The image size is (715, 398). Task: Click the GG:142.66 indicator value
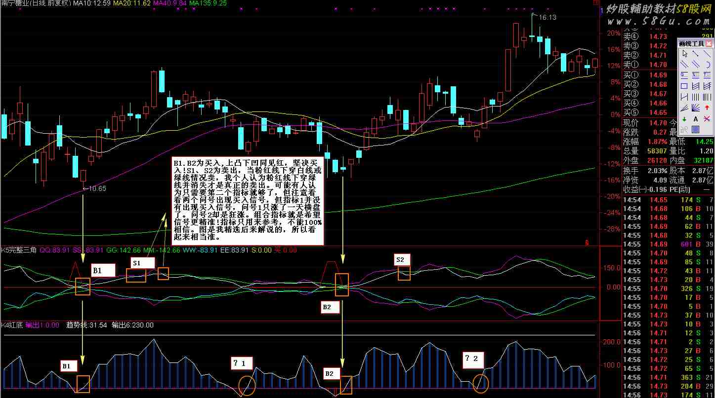point(124,250)
